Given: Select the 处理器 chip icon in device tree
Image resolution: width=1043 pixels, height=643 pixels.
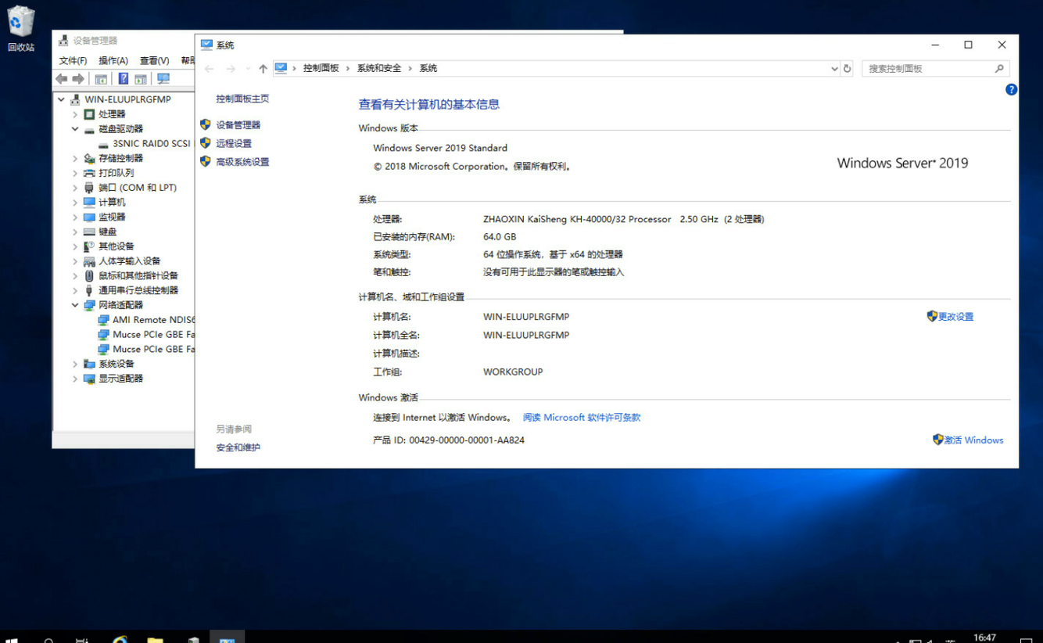Looking at the screenshot, I should pyautogui.click(x=89, y=114).
